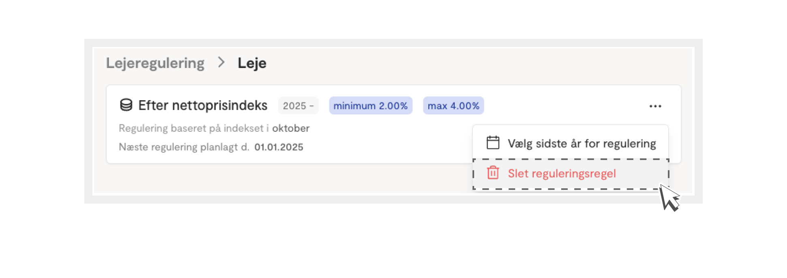Click the 01.01.2025 next regulation date
Viewport: 787px width, 278px height.
[279, 147]
